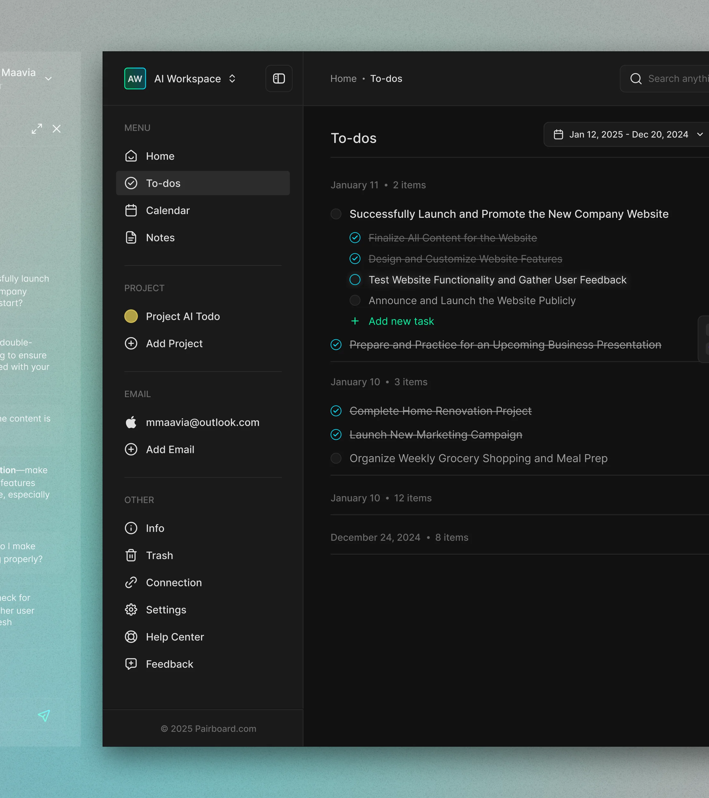Click the Connection link icon
The height and width of the screenshot is (798, 709).
tap(131, 582)
